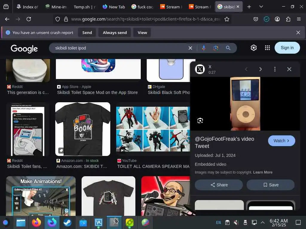Click the padlock site info icon
Viewport: 306px width, 229px height.
66,19
